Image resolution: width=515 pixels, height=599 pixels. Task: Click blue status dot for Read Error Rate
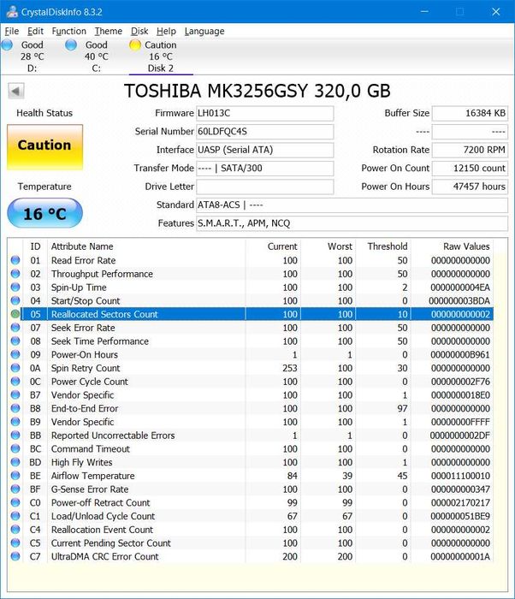point(15,260)
